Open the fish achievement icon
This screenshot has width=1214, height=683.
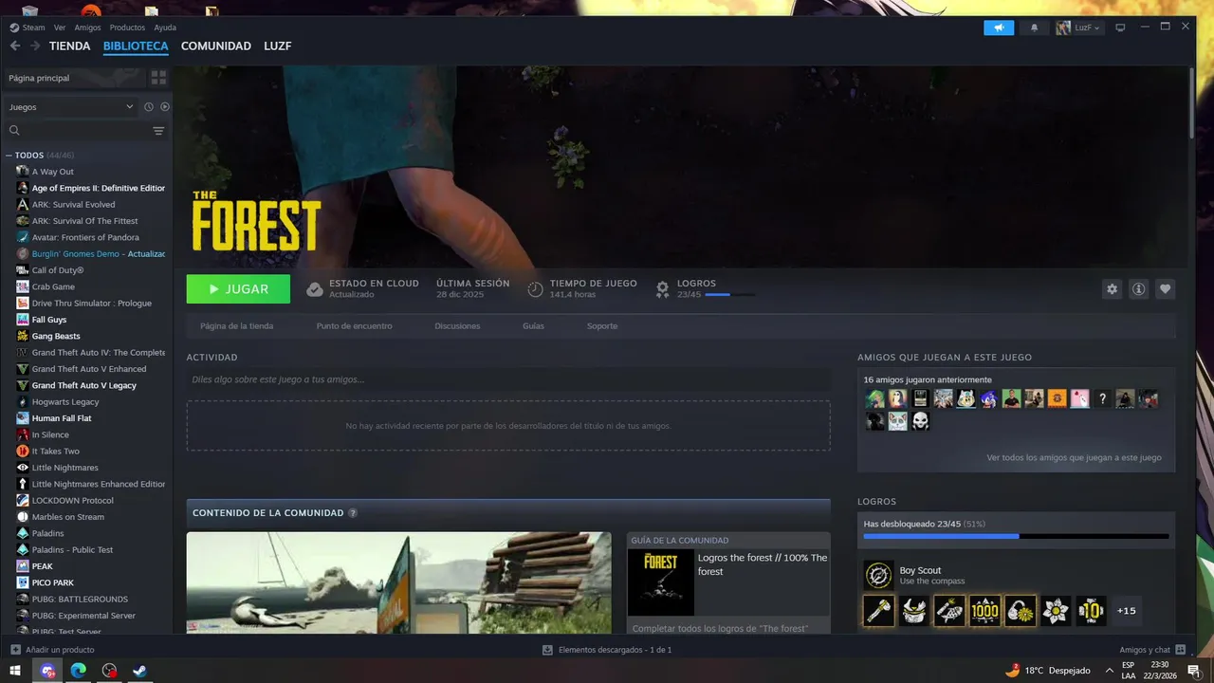tap(949, 611)
